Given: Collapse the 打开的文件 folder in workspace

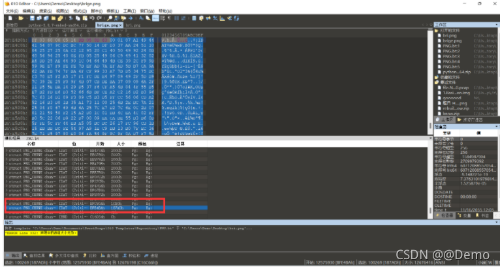Looking at the screenshot, I should tap(436, 30).
